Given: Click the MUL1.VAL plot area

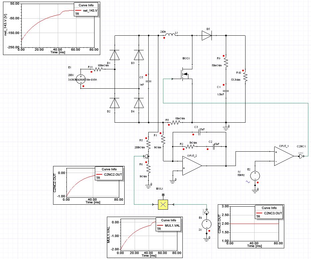Looking at the screenshot, I should (x=149, y=235).
